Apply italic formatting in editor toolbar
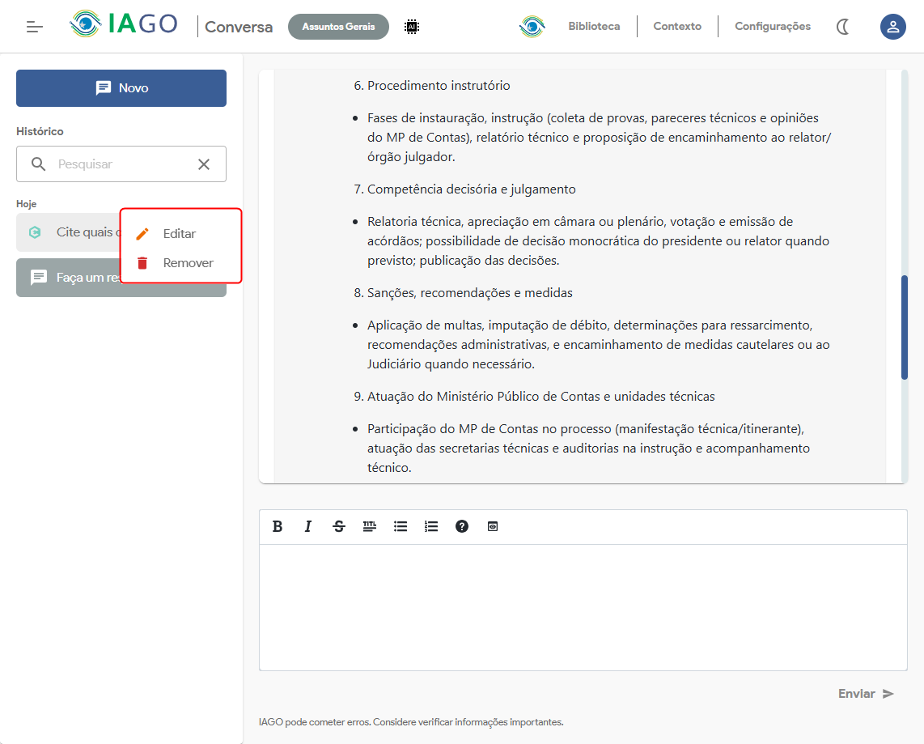The width and height of the screenshot is (924, 744). tap(308, 526)
